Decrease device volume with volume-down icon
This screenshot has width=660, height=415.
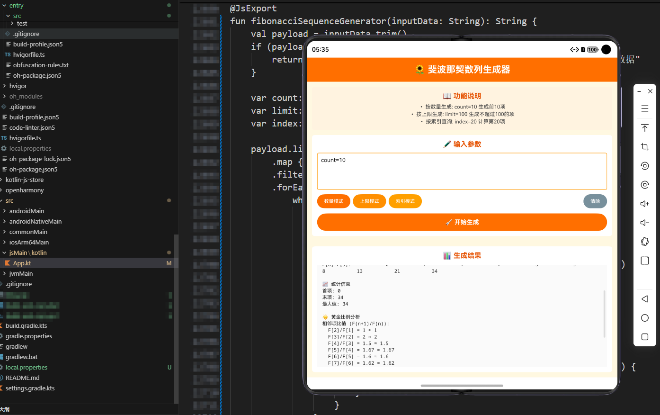coord(644,222)
